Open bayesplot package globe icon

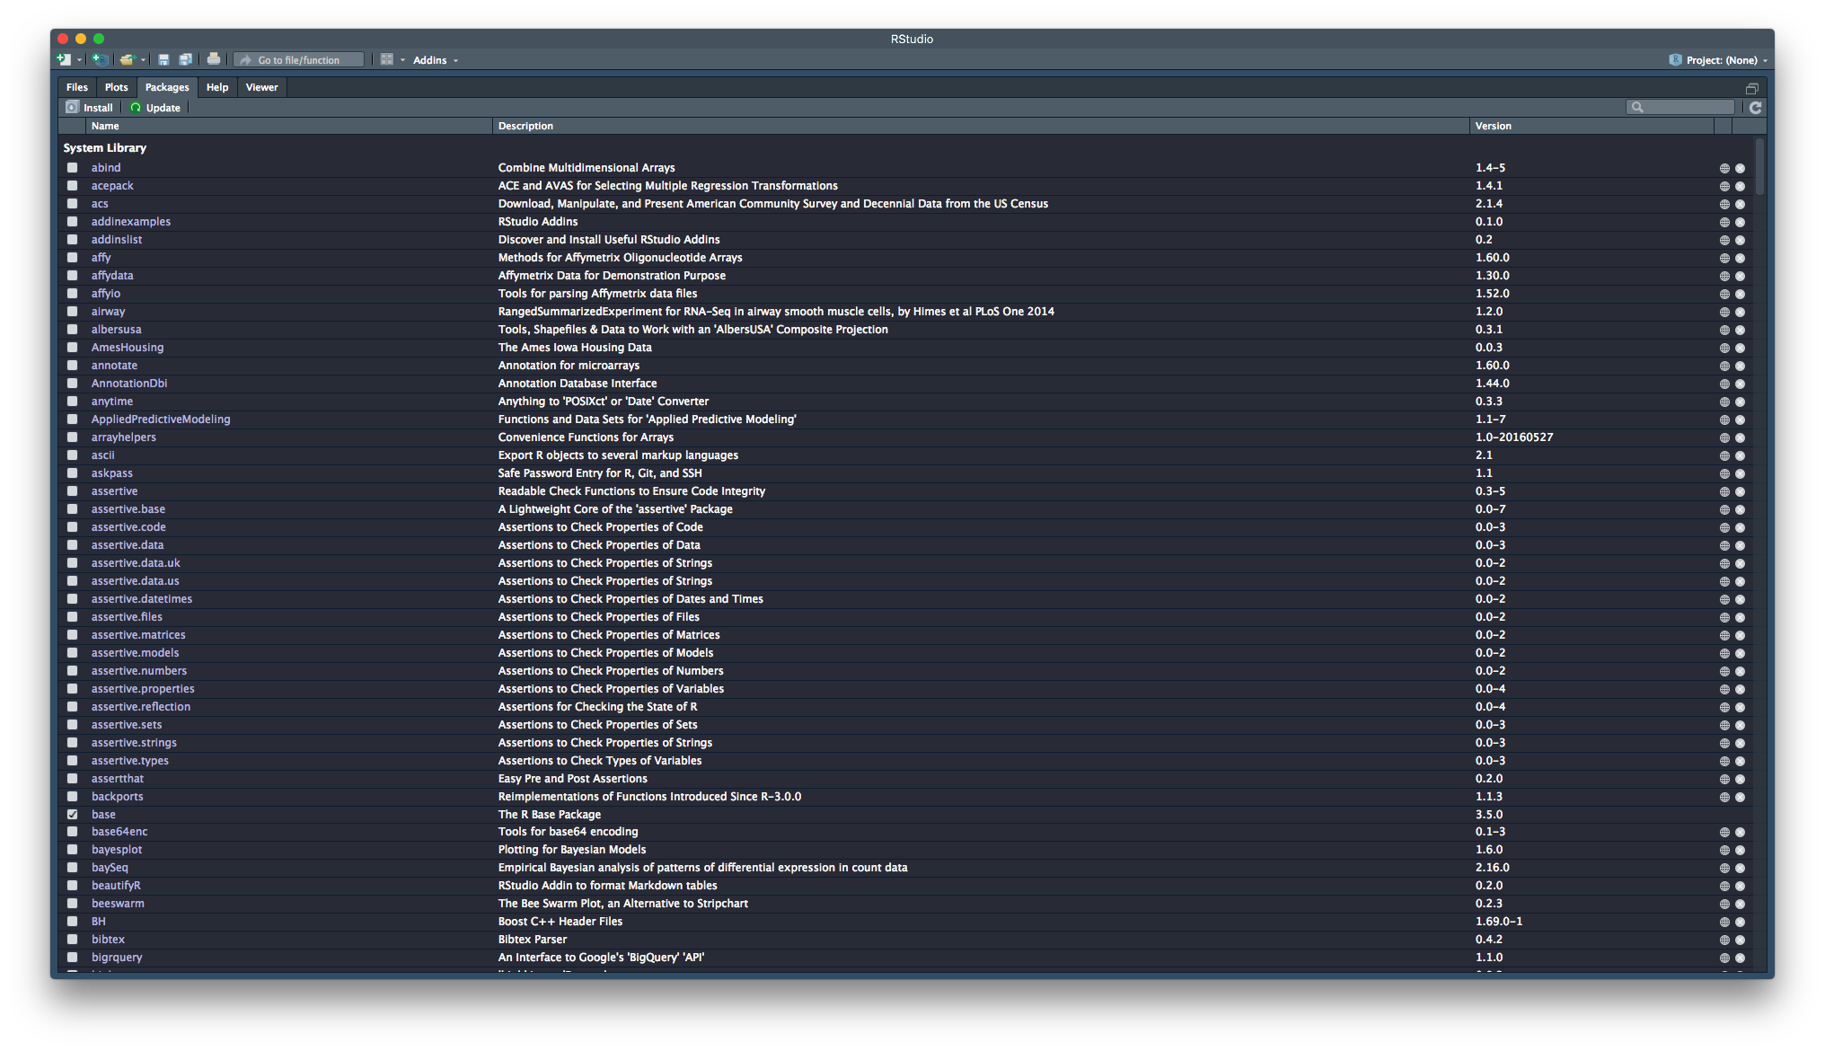tap(1724, 850)
